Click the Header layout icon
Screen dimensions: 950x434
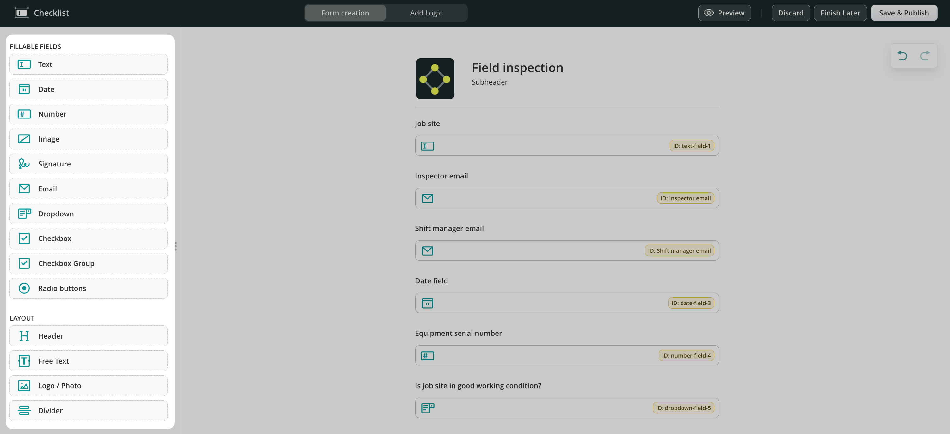(24, 336)
